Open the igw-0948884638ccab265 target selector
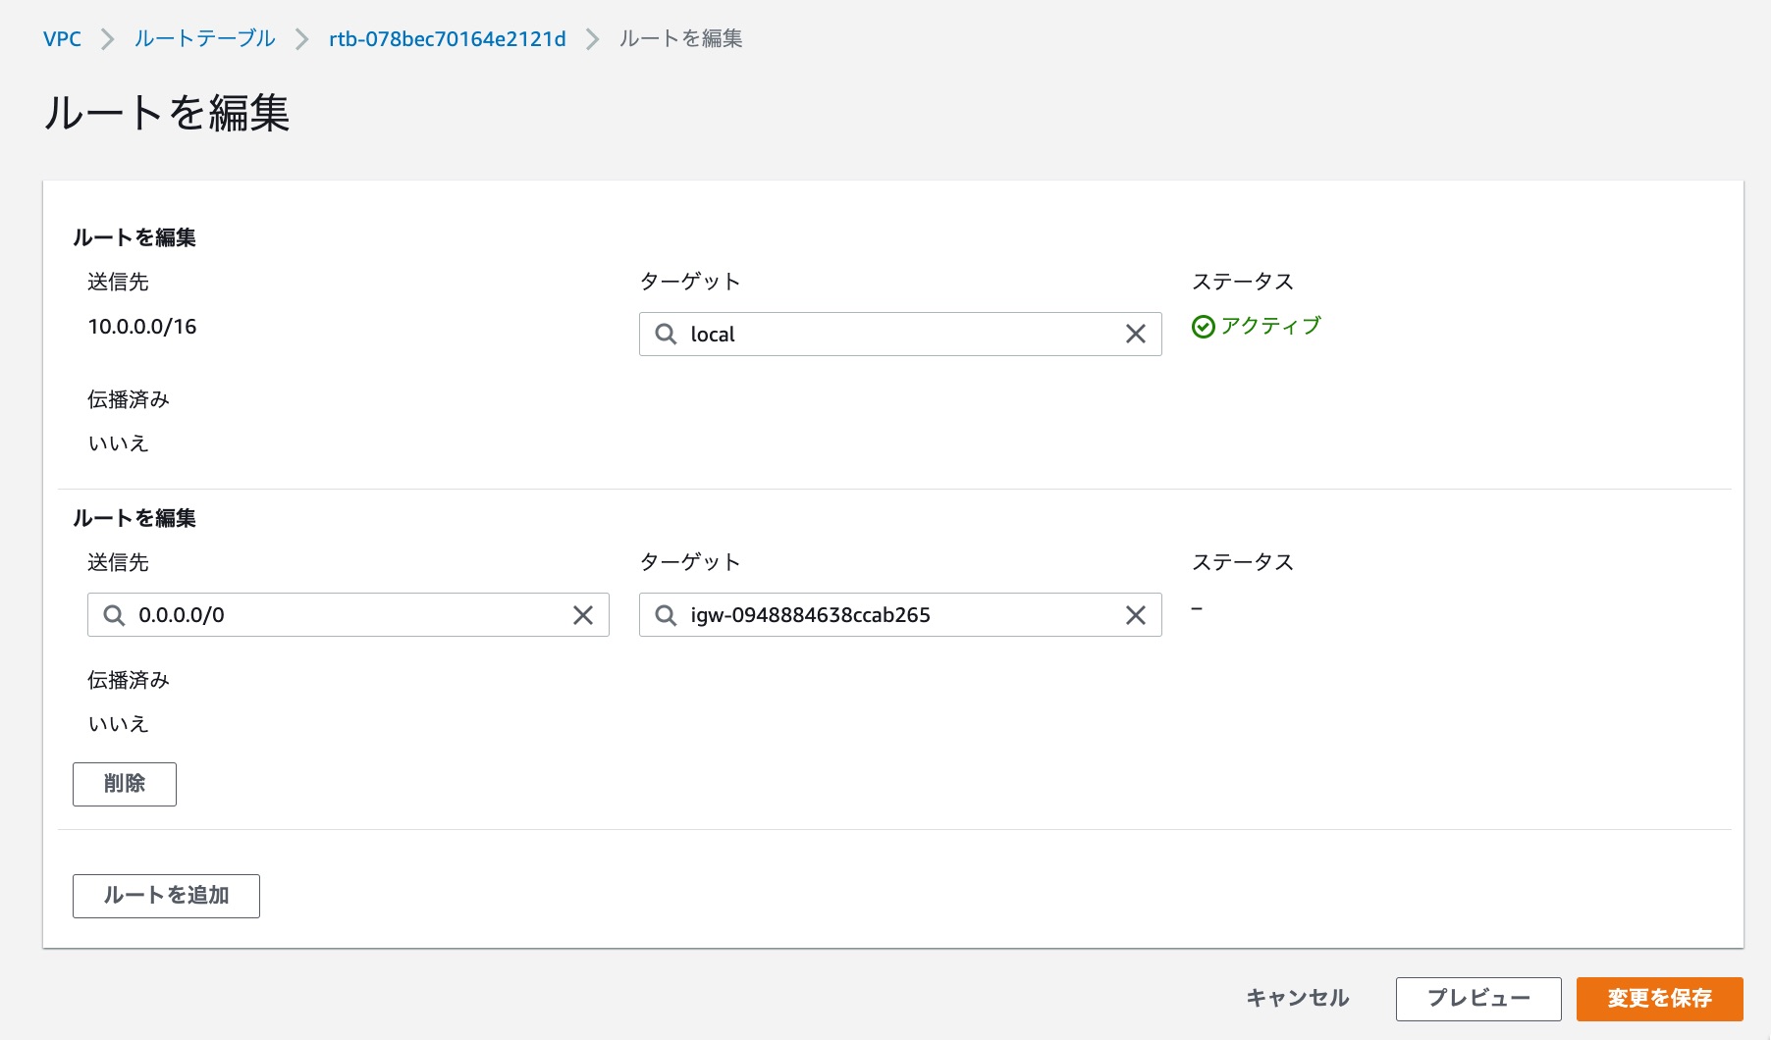The image size is (1771, 1040). click(884, 615)
